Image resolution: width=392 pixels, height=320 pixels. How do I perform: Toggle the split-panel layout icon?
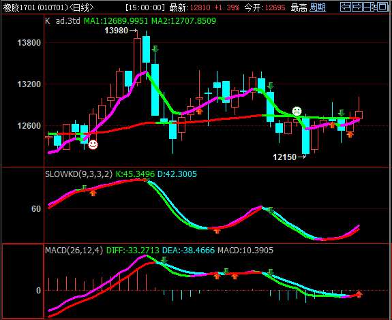tap(370, 7)
